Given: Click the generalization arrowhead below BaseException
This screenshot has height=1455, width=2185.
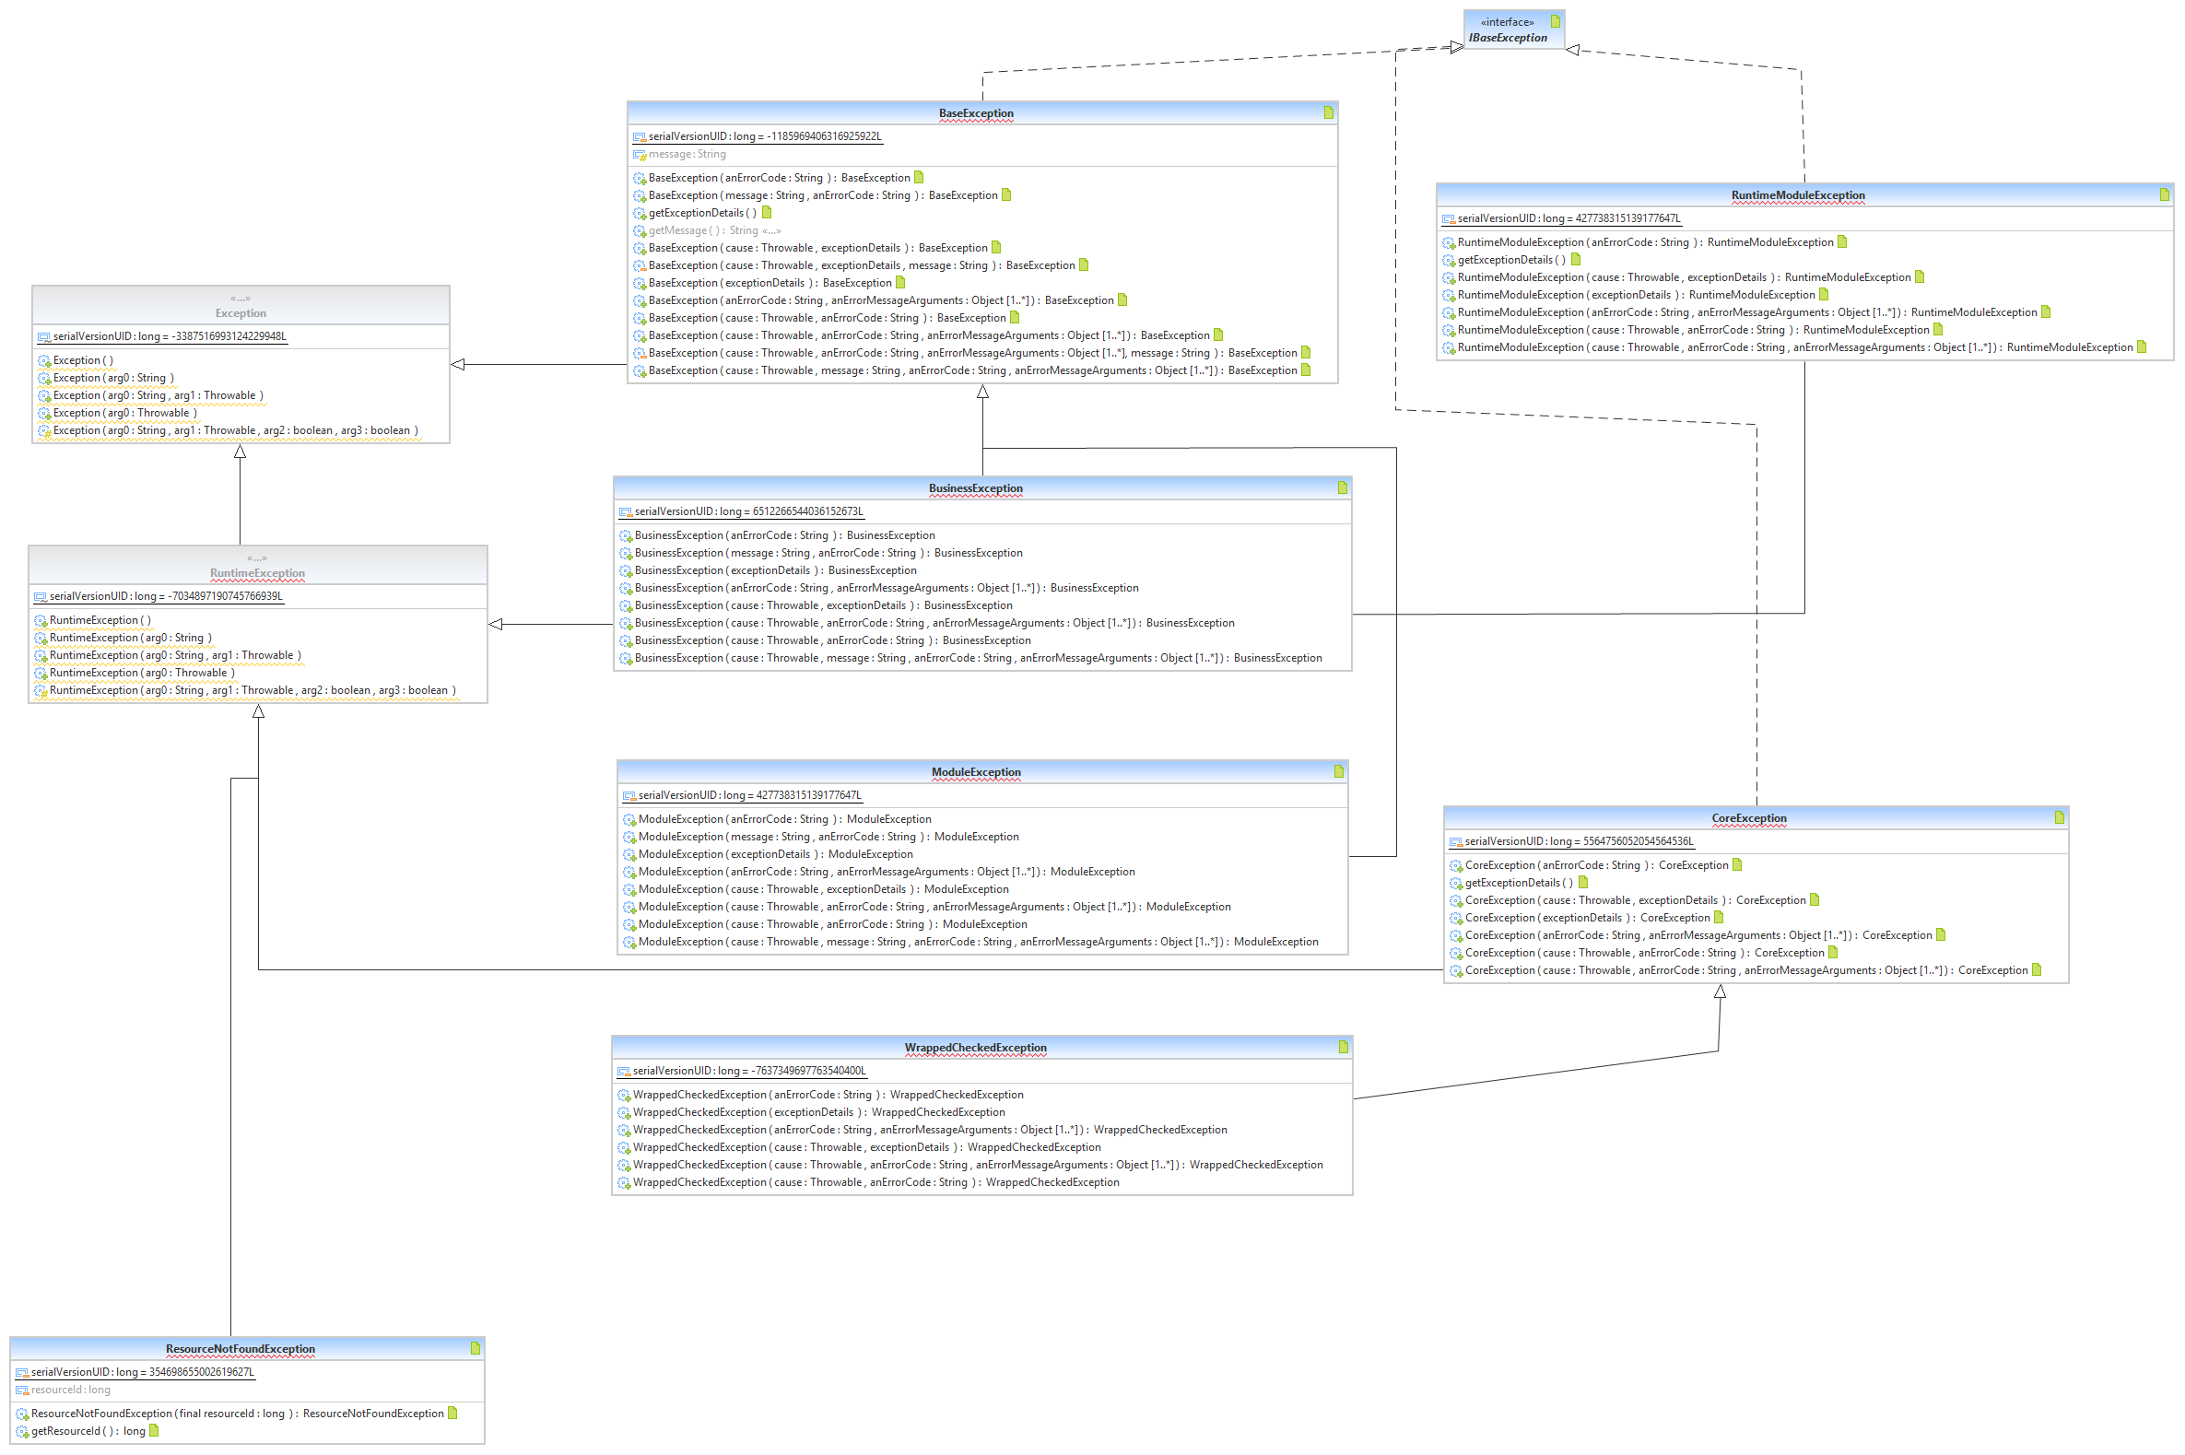Looking at the screenshot, I should coord(982,392).
